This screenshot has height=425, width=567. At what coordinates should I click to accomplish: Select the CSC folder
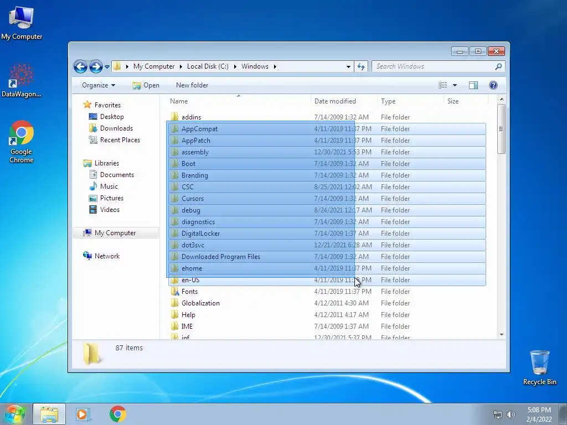coord(327,187)
